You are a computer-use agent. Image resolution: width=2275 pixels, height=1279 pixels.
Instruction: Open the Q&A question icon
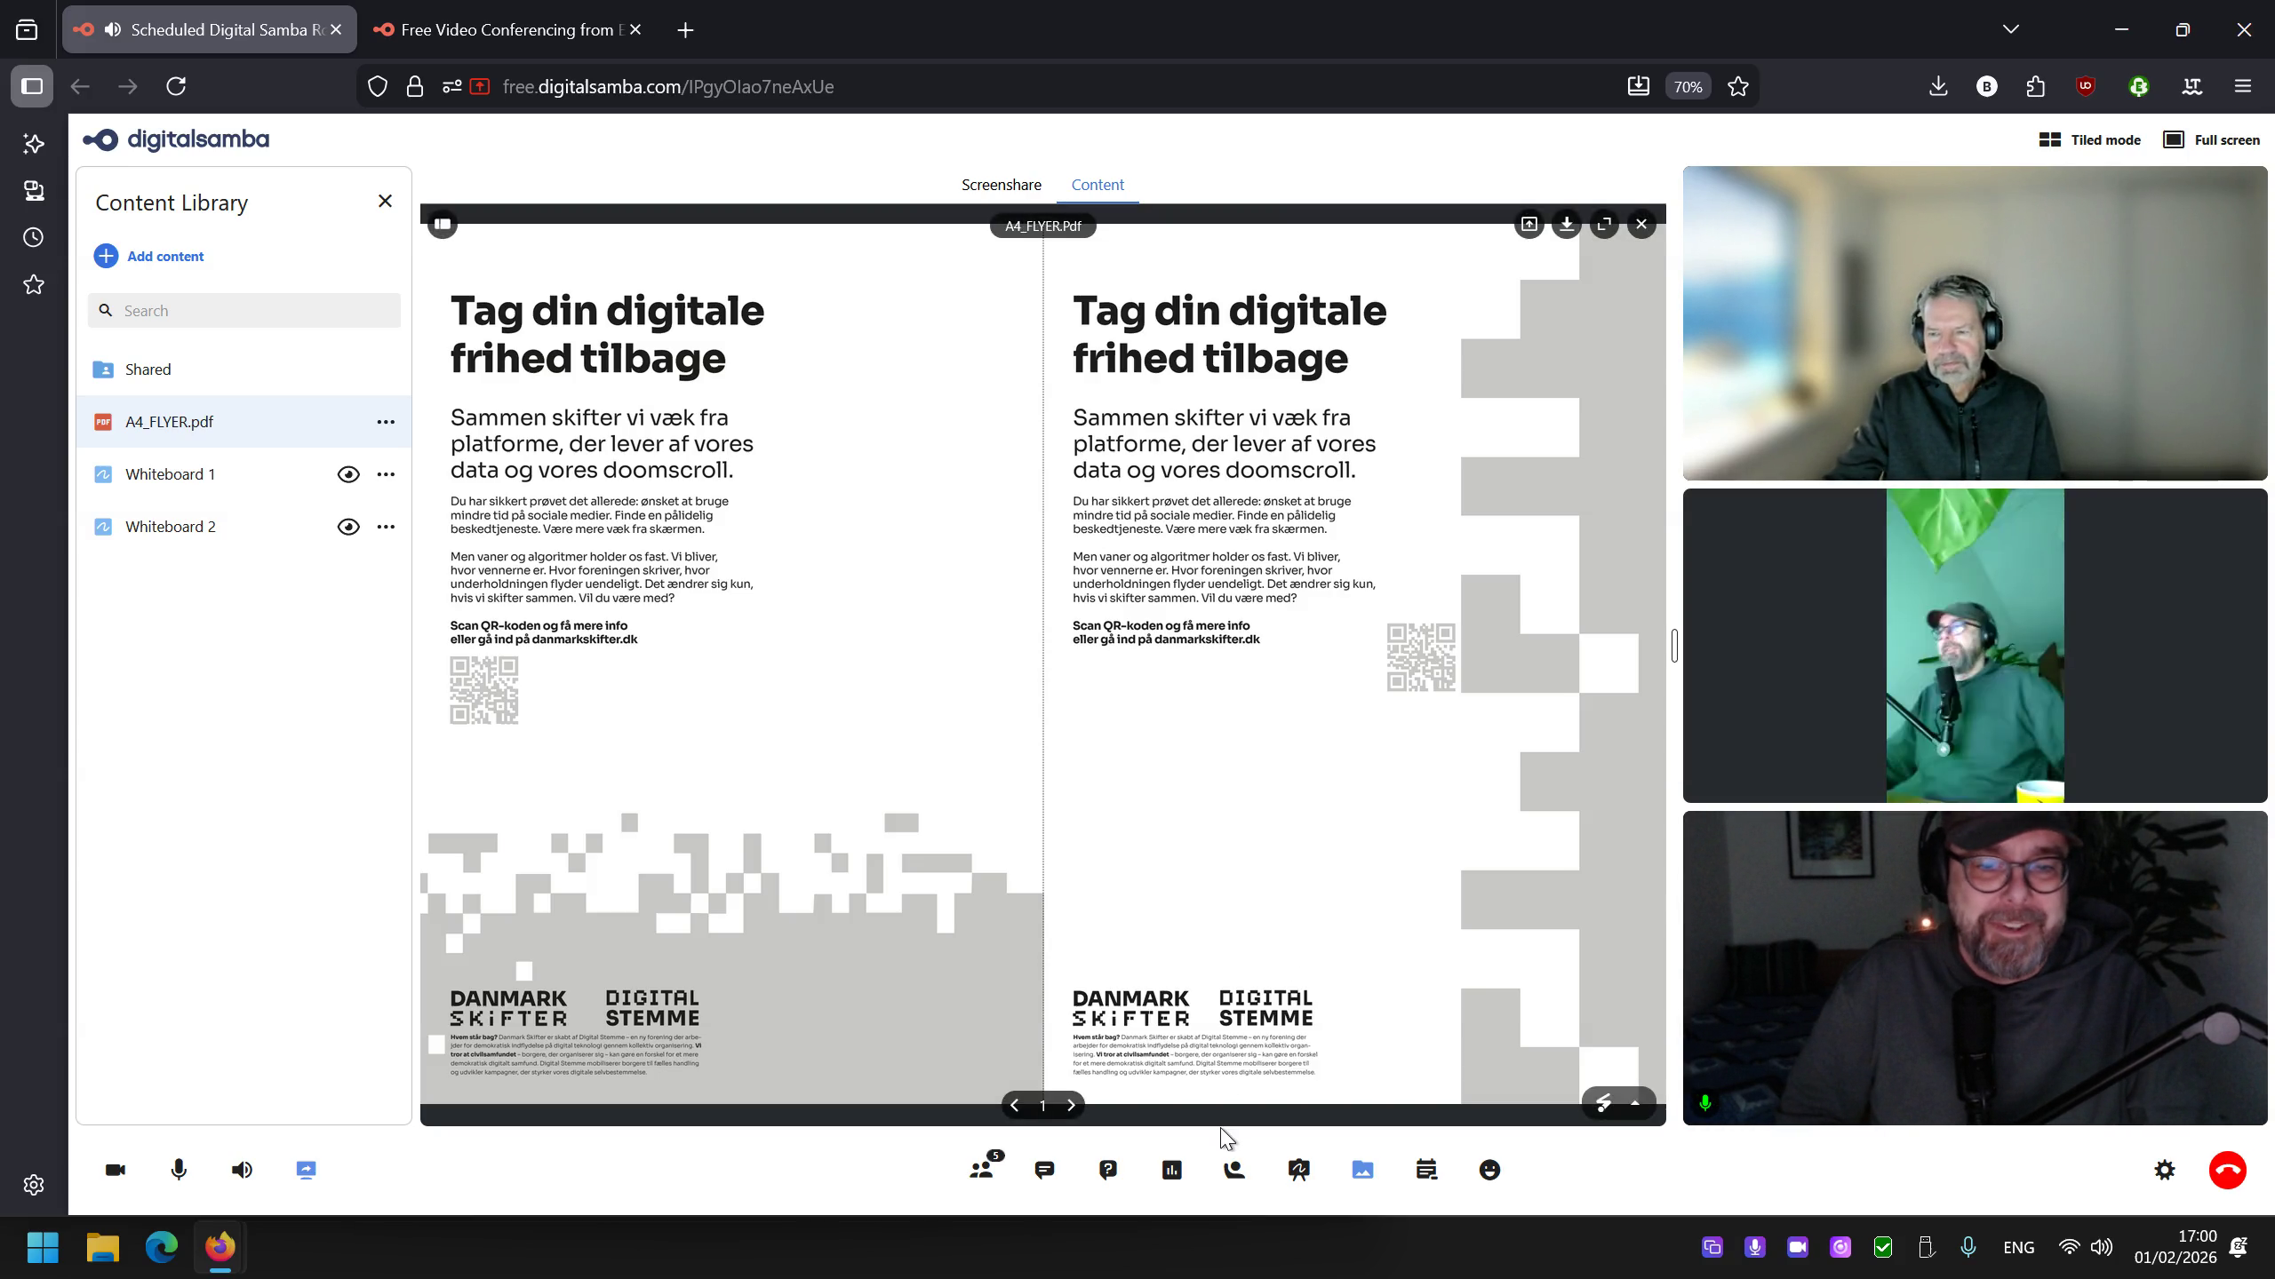(x=1108, y=1170)
